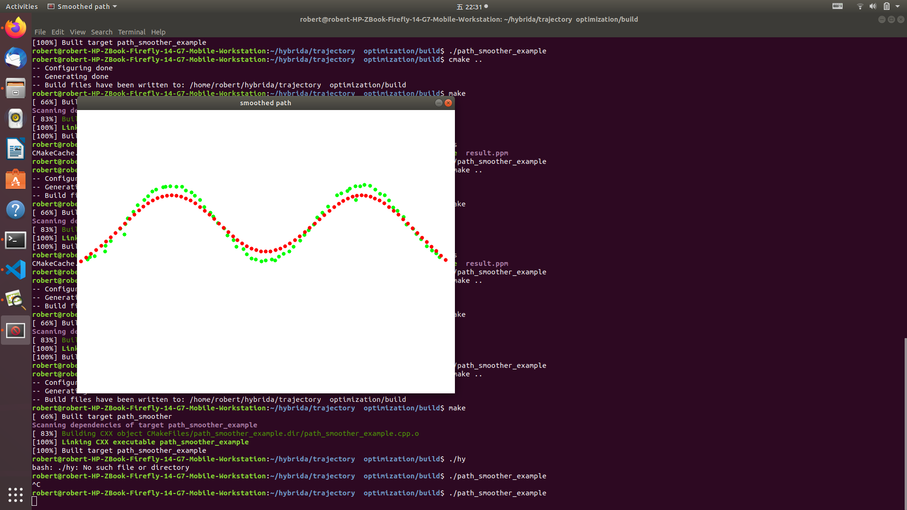Viewport: 907px width, 510px height.
Task: Open the Search menu
Action: click(x=102, y=32)
